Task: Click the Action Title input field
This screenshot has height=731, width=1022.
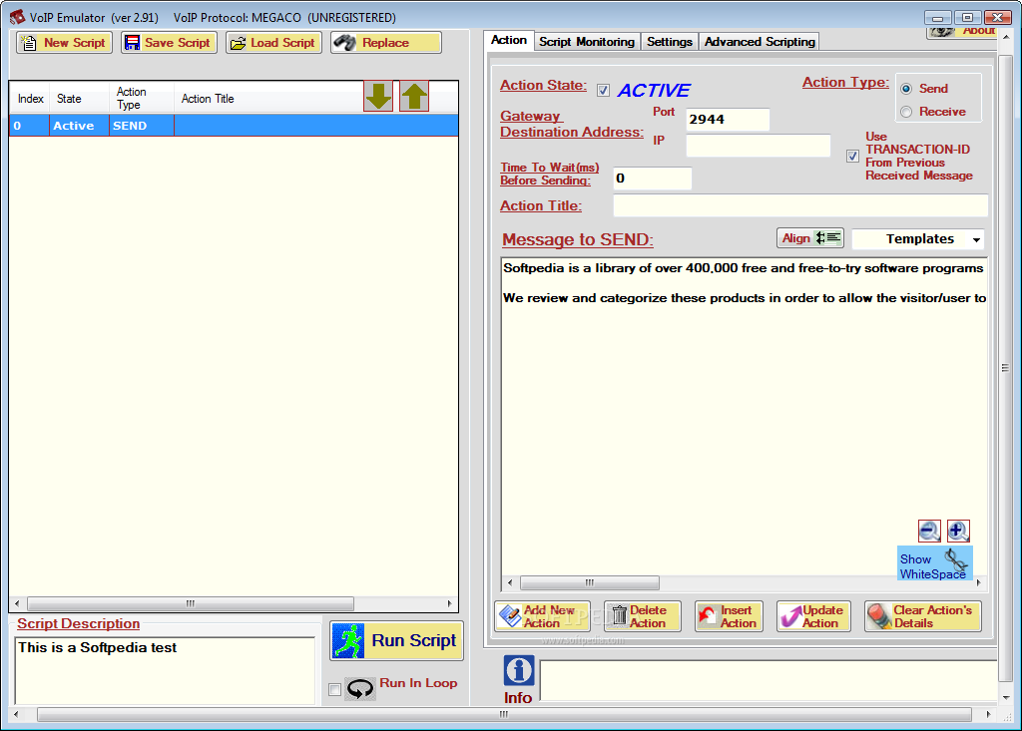Action: point(800,205)
